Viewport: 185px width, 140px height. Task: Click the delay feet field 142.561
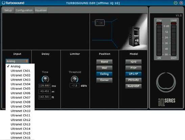(x=45, y=97)
